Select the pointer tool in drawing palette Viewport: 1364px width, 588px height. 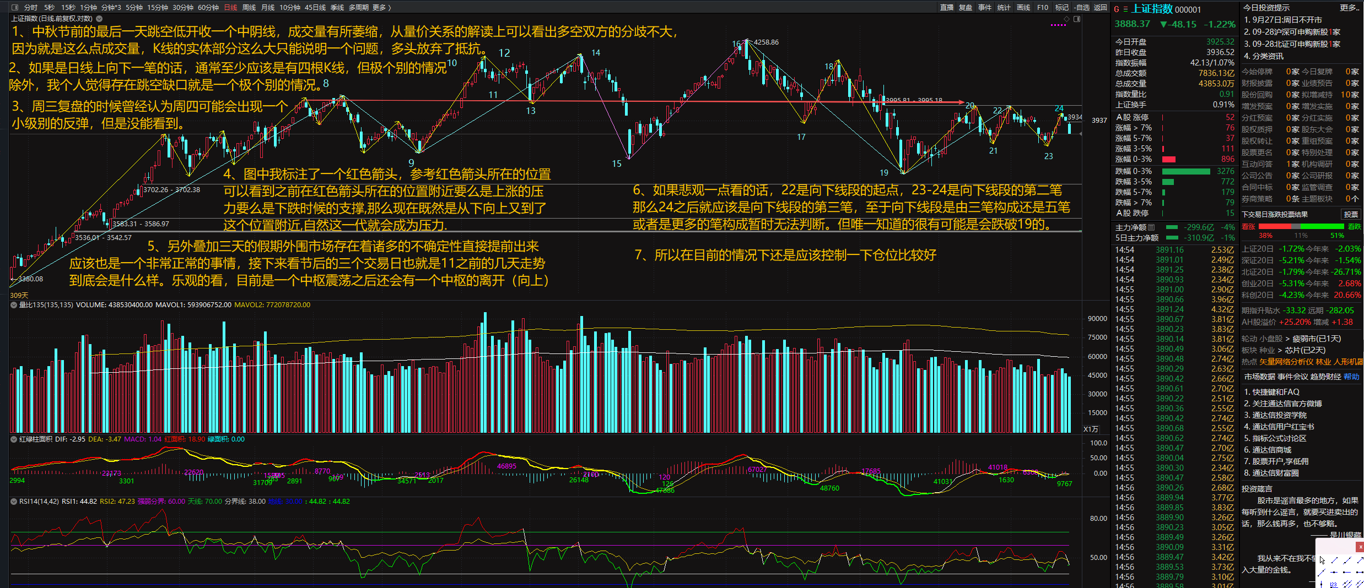point(1322,560)
